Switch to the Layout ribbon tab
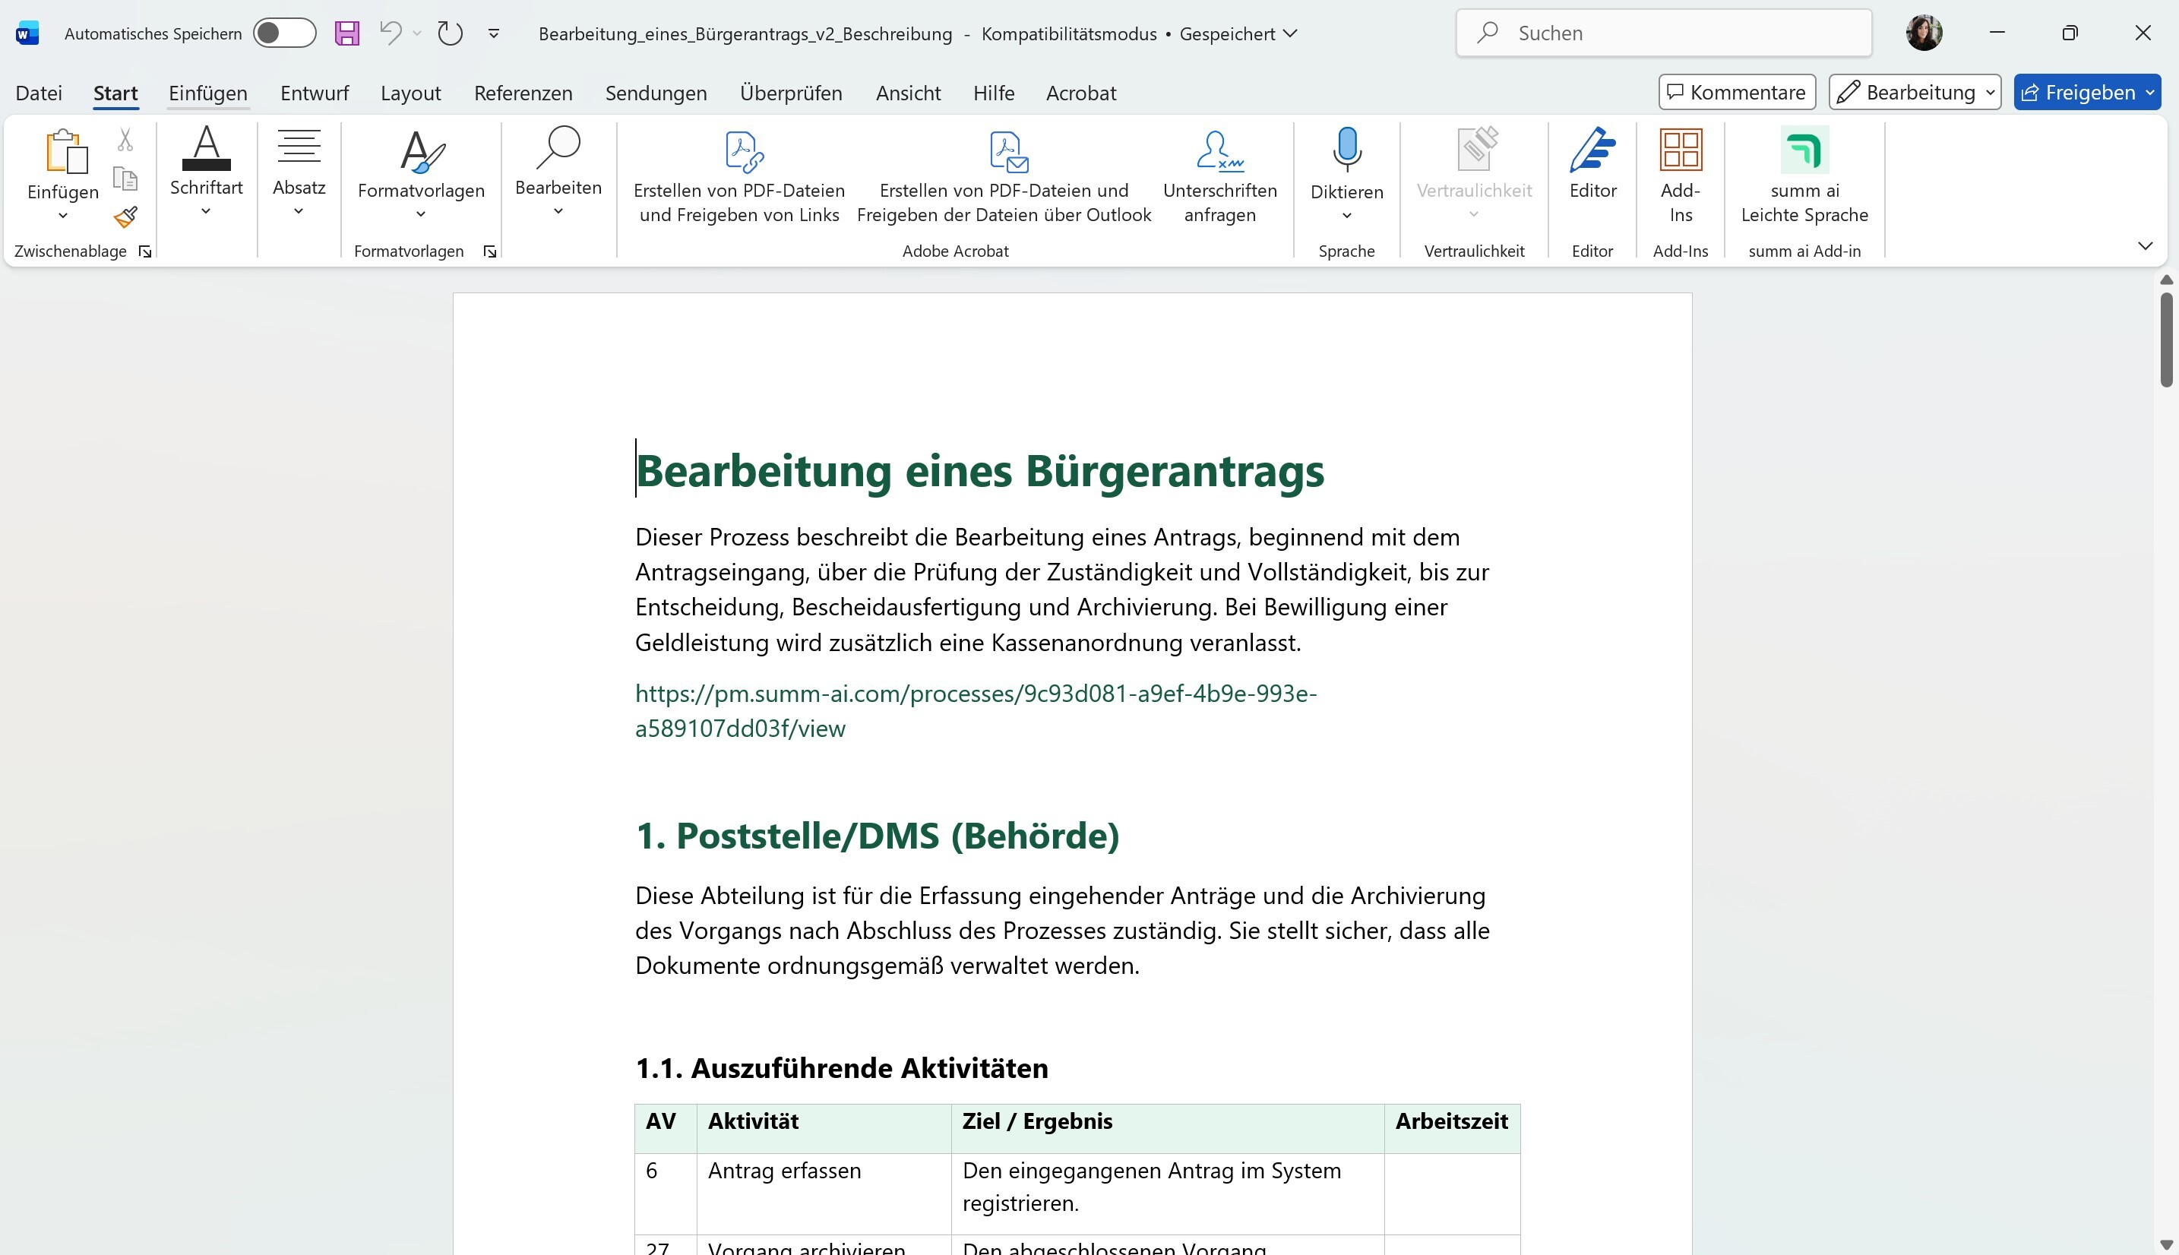 [411, 92]
